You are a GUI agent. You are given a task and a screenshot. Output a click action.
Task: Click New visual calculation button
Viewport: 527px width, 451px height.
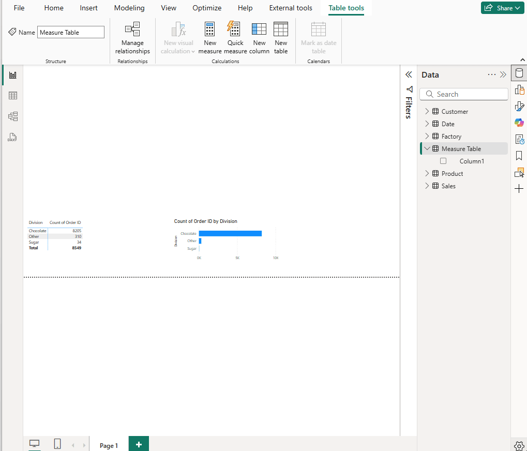(x=178, y=38)
